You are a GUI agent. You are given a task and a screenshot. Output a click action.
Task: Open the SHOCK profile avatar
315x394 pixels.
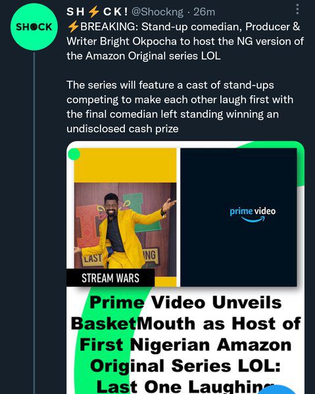pos(34,27)
